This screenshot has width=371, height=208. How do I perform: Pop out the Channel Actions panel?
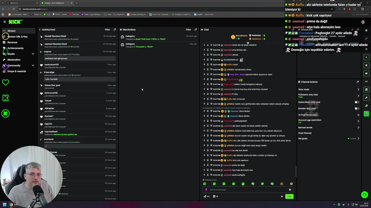[x=358, y=82]
